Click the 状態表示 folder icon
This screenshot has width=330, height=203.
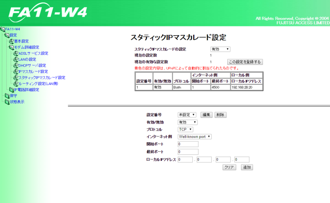tap(7, 102)
